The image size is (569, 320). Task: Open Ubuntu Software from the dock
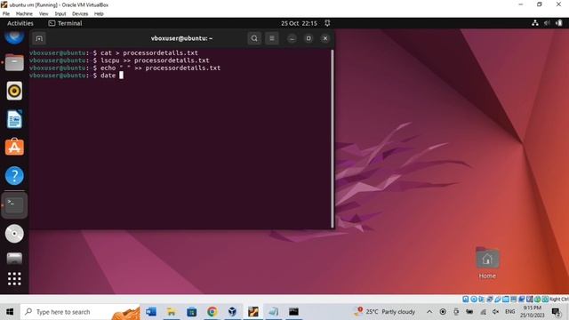point(14,147)
